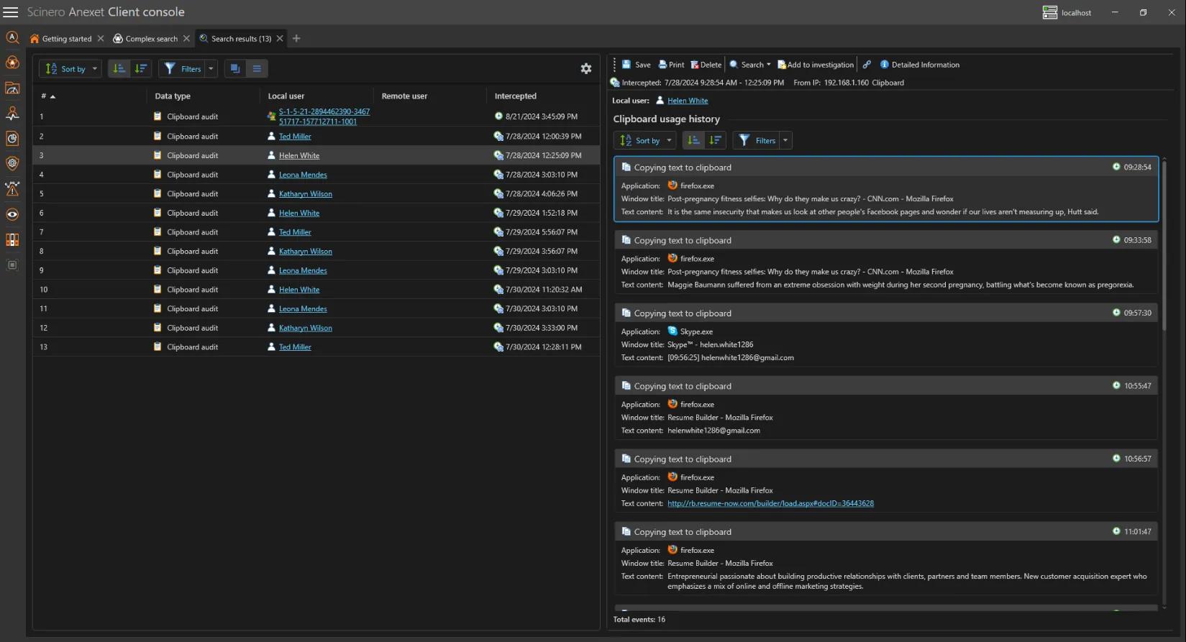Click the Intercepted column header

click(516, 96)
